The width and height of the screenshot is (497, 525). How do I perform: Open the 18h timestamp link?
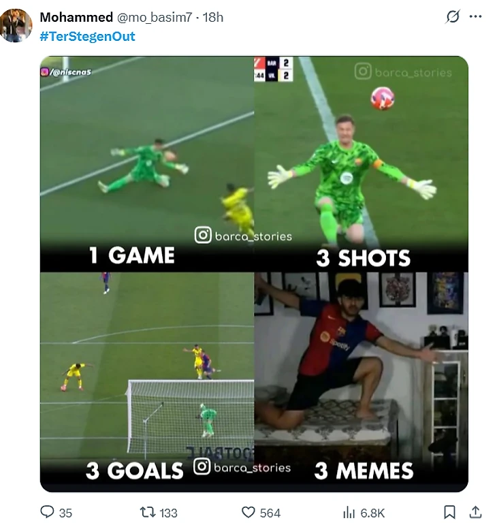tap(213, 17)
